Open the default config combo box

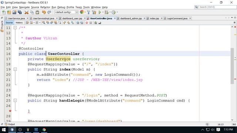[66, 12]
